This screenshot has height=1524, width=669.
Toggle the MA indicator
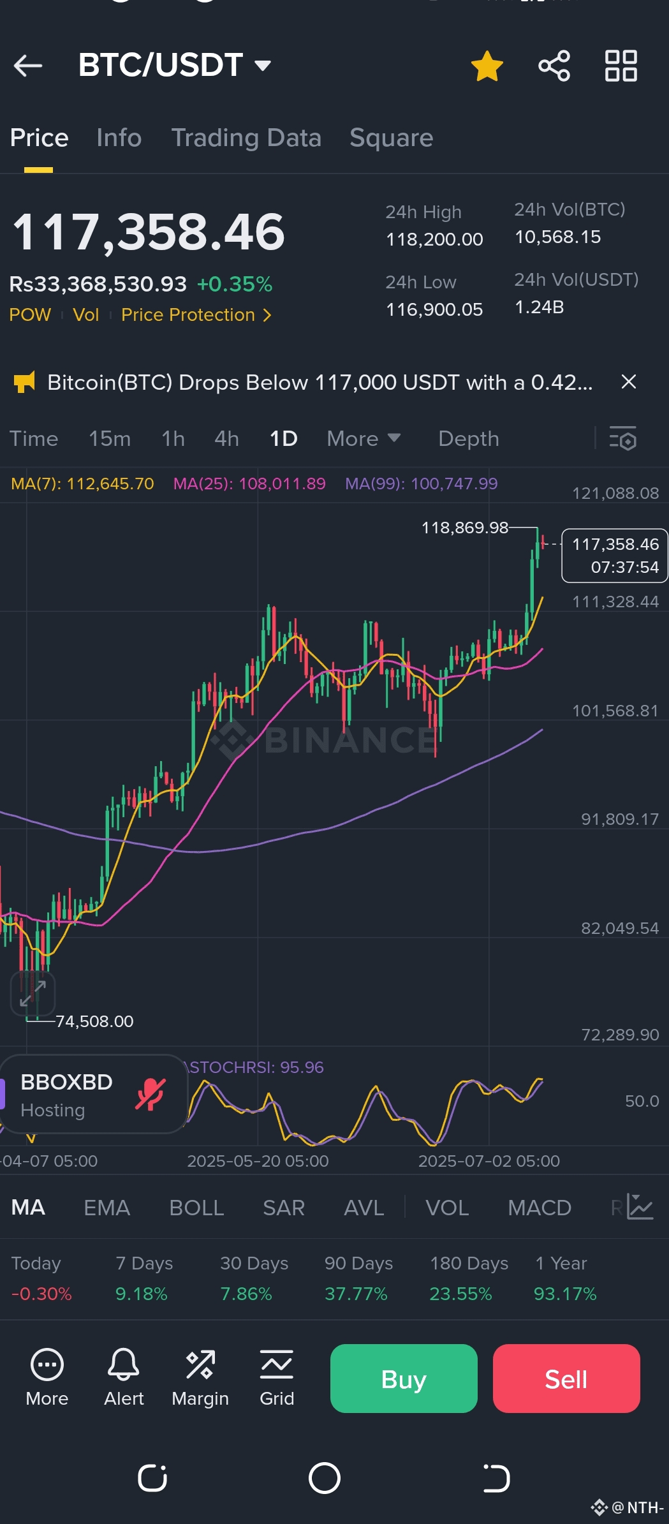coord(28,1208)
